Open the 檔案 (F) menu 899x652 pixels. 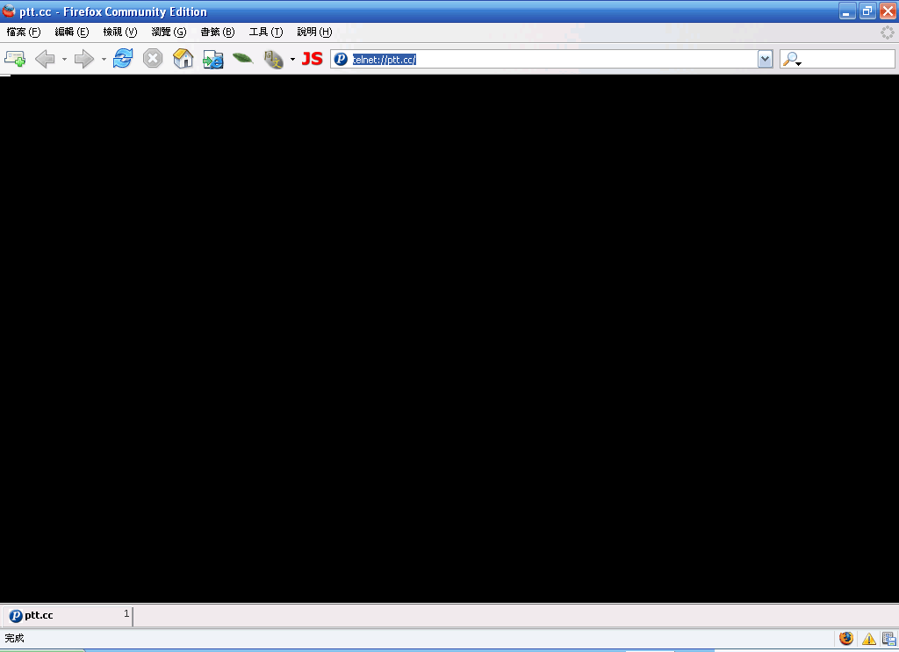[x=24, y=32]
